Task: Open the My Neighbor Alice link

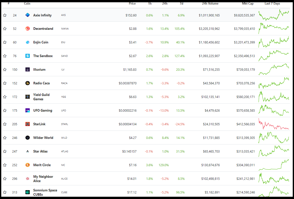Action: point(43,179)
